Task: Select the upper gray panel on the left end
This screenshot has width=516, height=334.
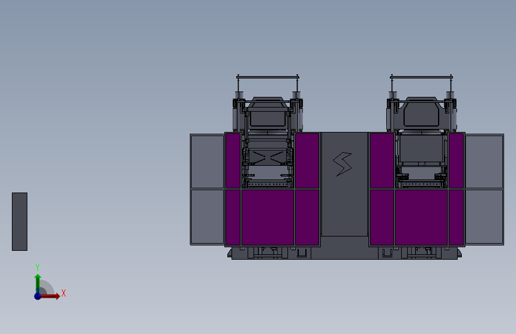Action: pos(207,162)
